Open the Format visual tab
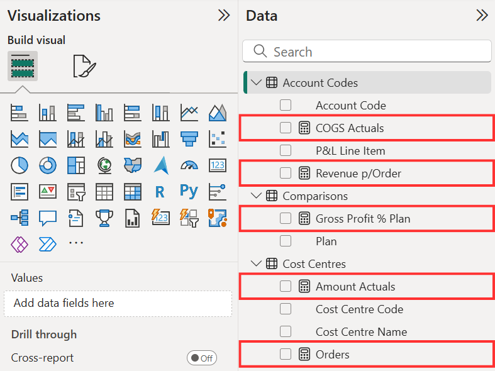Image resolution: width=495 pixels, height=371 pixels. coord(84,65)
